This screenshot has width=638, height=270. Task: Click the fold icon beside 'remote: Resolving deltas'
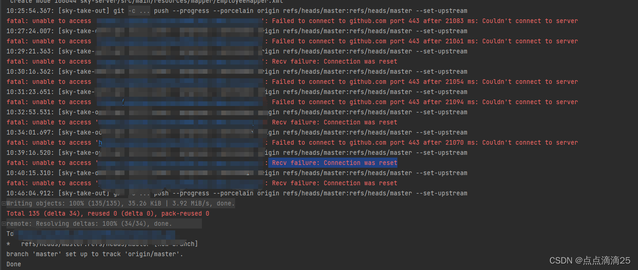coord(3,223)
